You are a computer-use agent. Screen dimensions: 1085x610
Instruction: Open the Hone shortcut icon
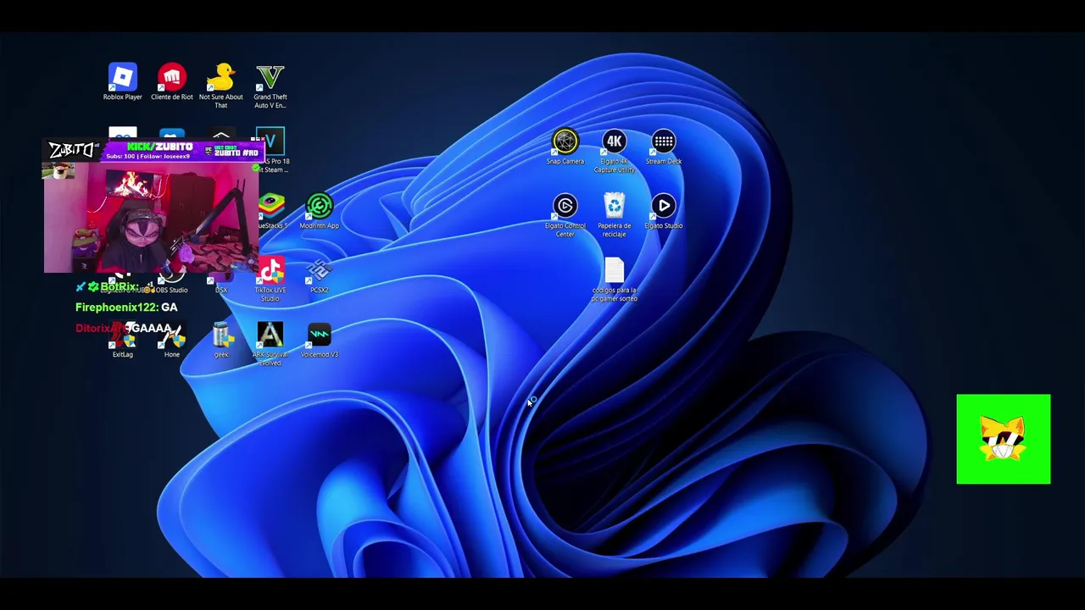coord(171,339)
